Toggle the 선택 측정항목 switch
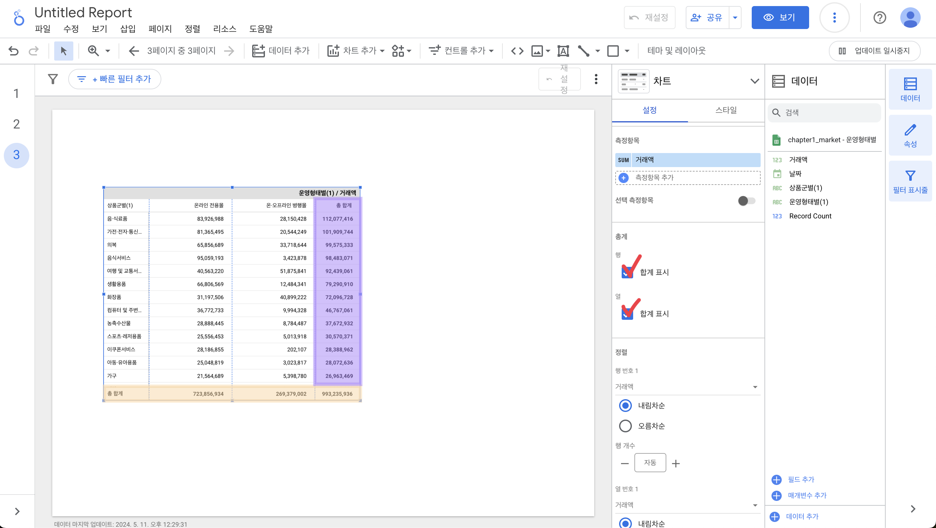The width and height of the screenshot is (936, 528). tap(746, 200)
